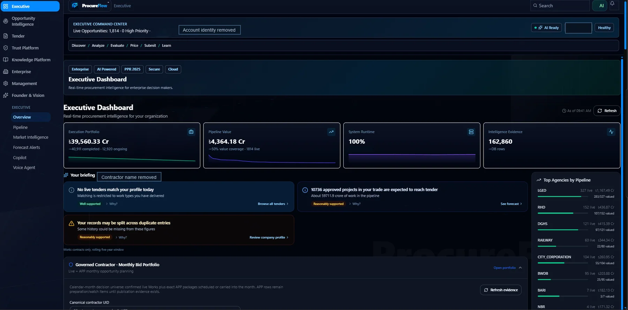
Task: Click the Open portfolio link
Action: (x=504, y=268)
